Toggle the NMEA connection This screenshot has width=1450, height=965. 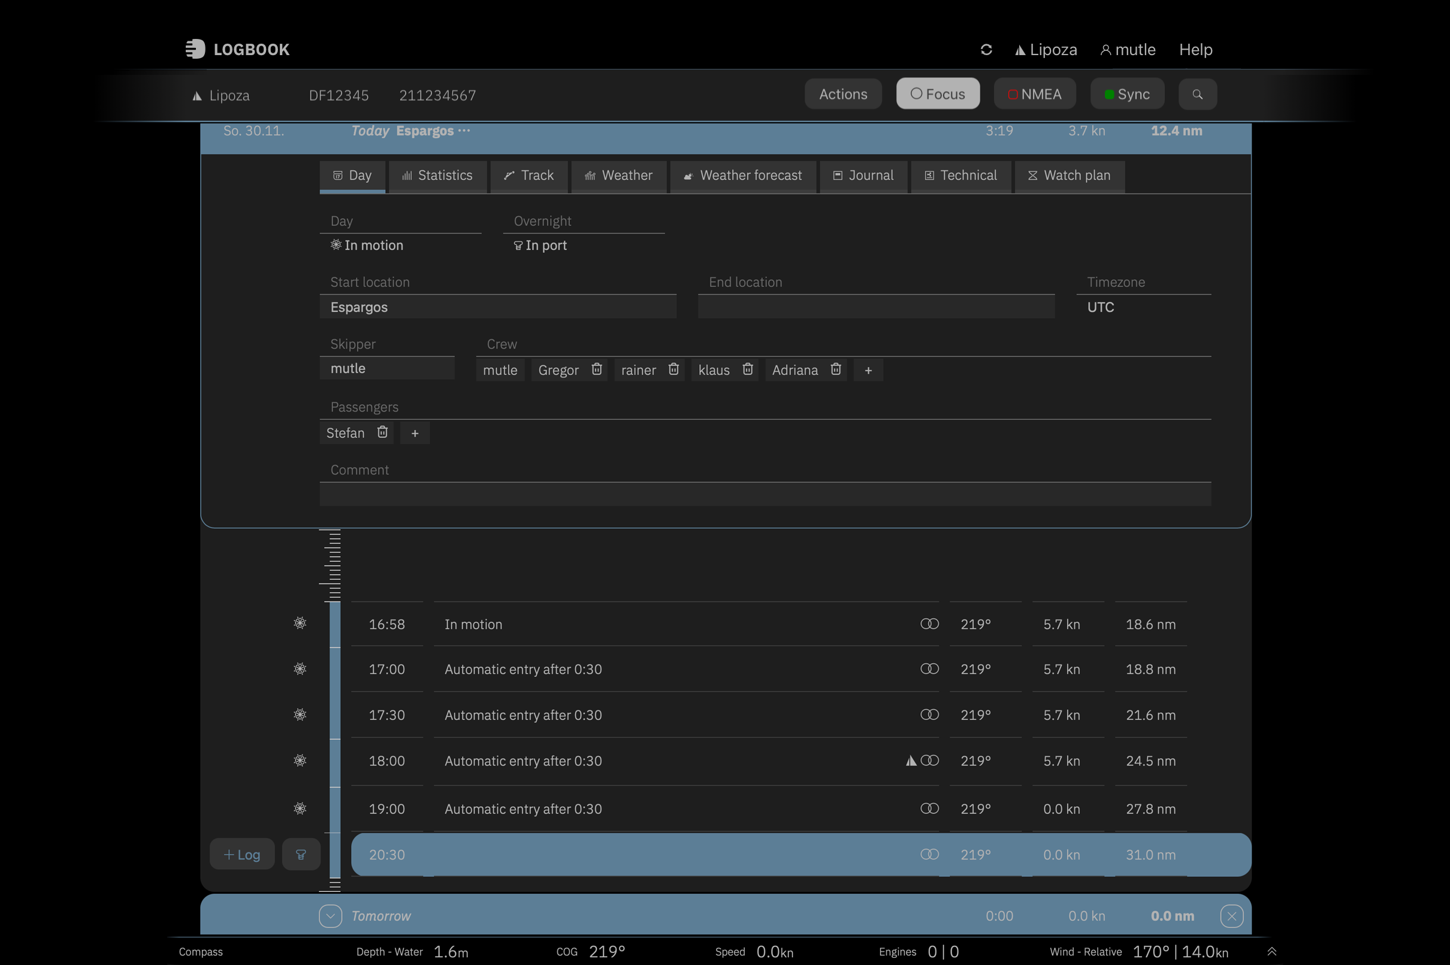click(1035, 94)
